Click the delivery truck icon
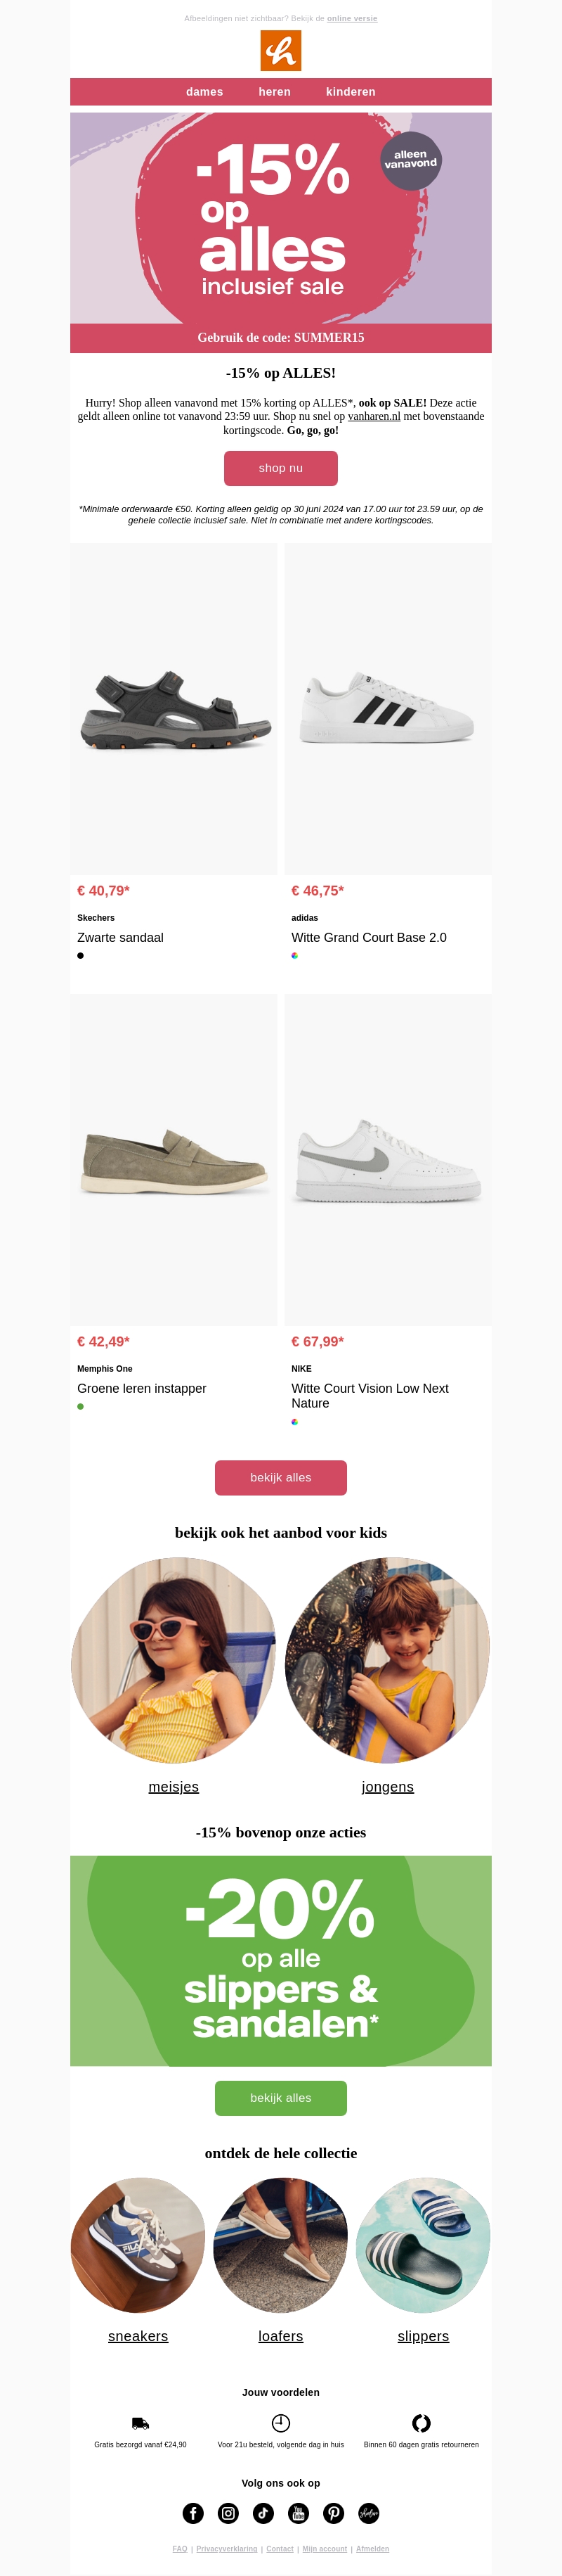Screen dimensions: 562x2576 [140, 2422]
